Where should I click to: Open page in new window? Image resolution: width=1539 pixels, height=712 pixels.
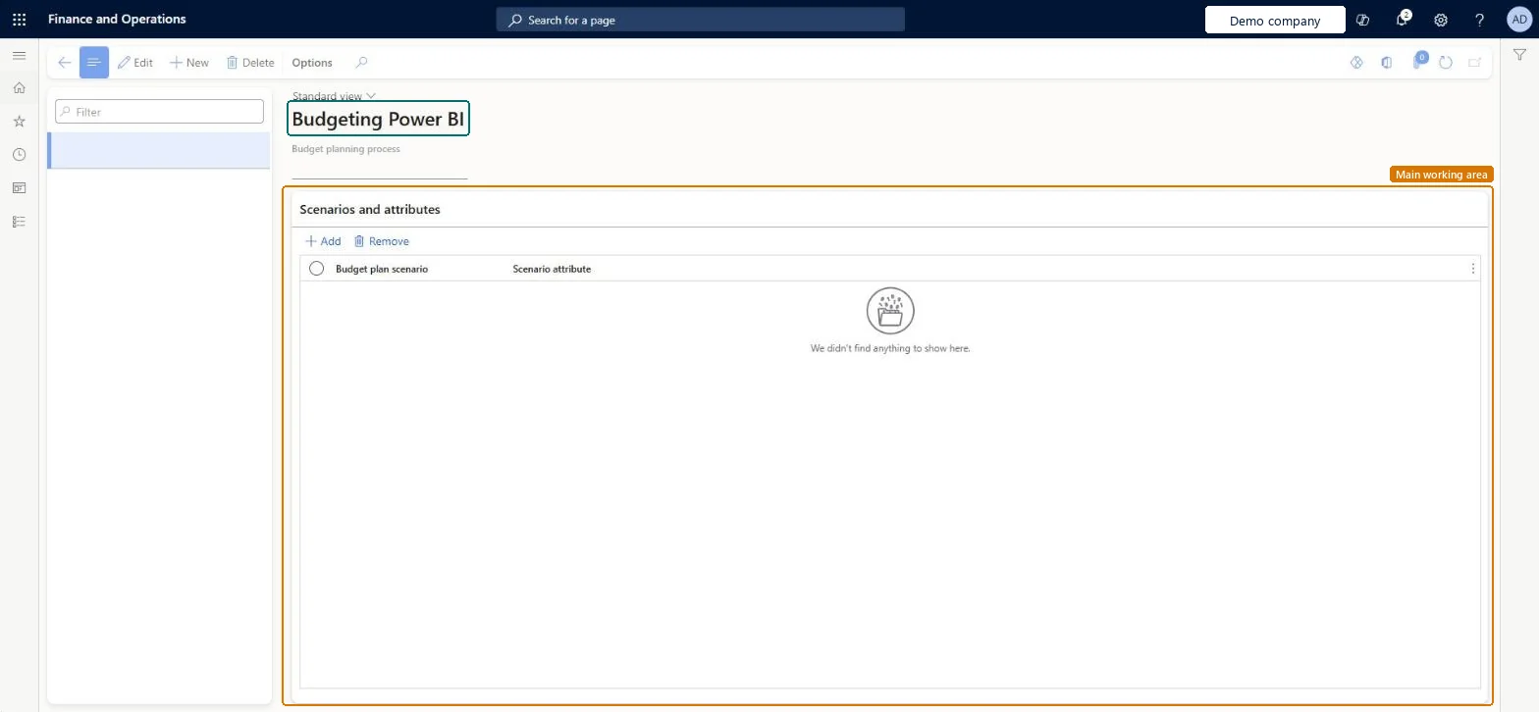click(x=1474, y=63)
